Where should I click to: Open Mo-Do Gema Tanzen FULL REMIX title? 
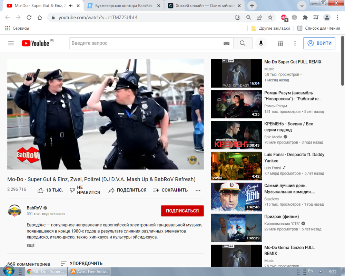[289, 250]
